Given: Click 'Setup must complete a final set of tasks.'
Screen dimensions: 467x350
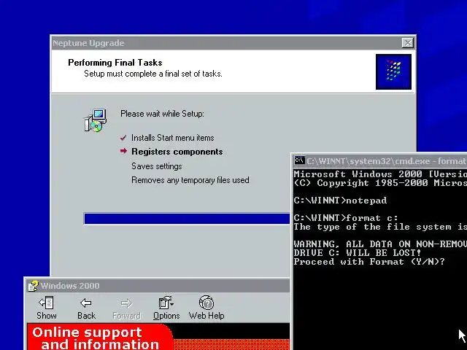Looking at the screenshot, I should tap(153, 74).
